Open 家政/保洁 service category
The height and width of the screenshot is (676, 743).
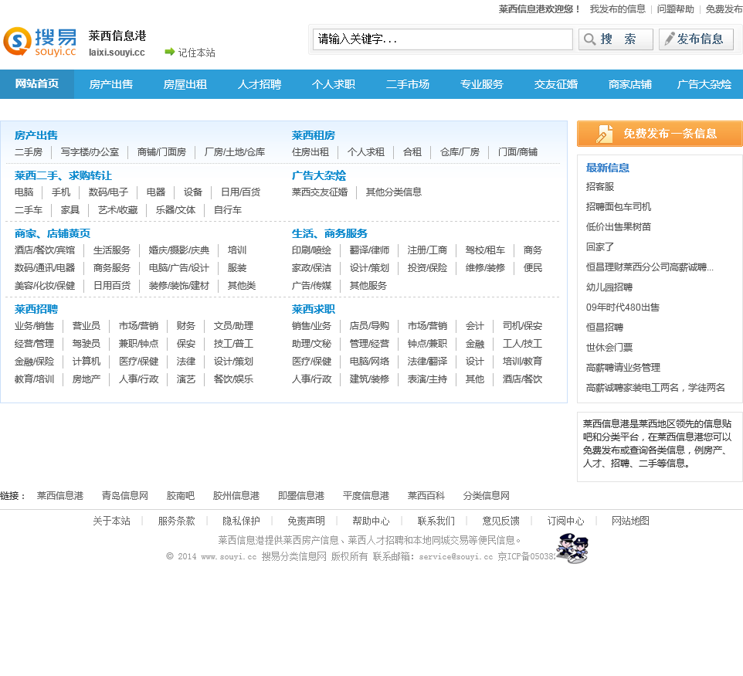coord(312,268)
